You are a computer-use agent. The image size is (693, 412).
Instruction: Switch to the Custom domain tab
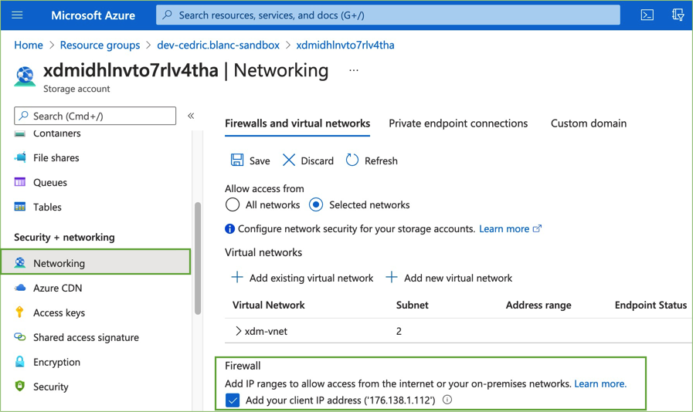tap(588, 123)
